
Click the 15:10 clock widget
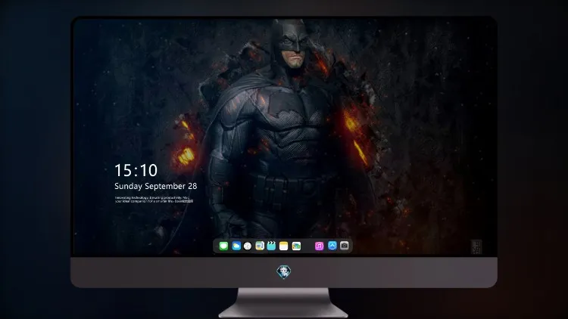pyautogui.click(x=136, y=170)
